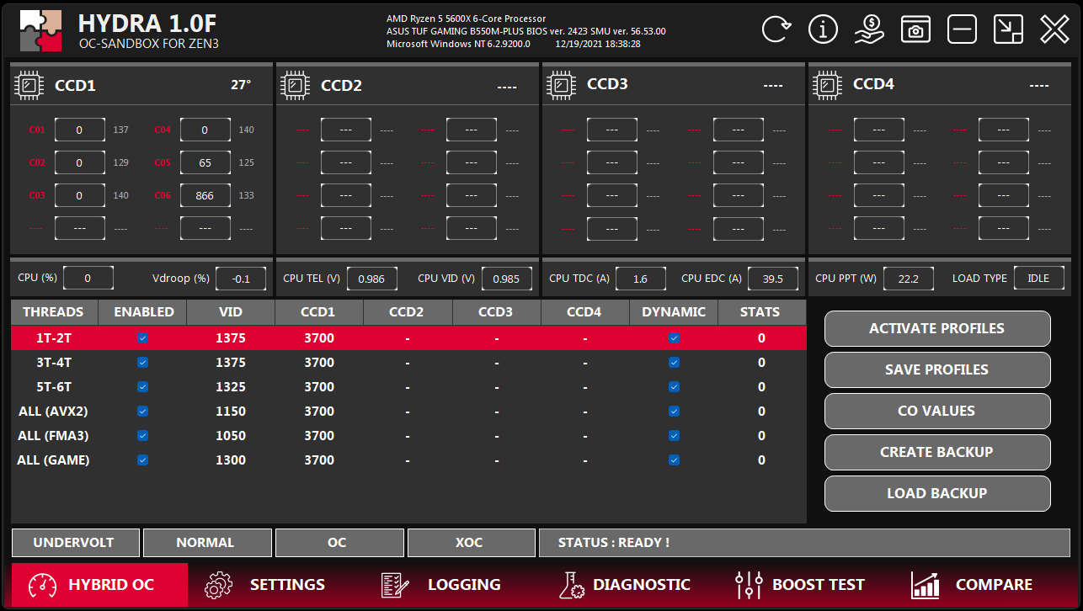Disable Enabled checkbox for ALL (GAME)
This screenshot has height=611, width=1083.
pos(142,460)
